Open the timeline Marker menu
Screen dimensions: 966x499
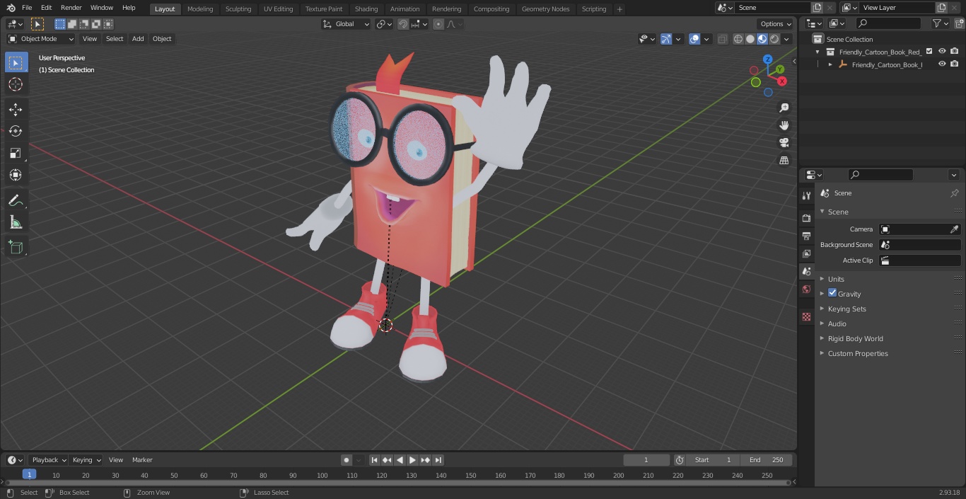click(x=142, y=460)
